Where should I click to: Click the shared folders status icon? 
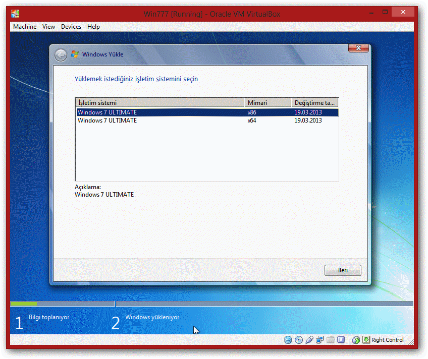coord(330,340)
